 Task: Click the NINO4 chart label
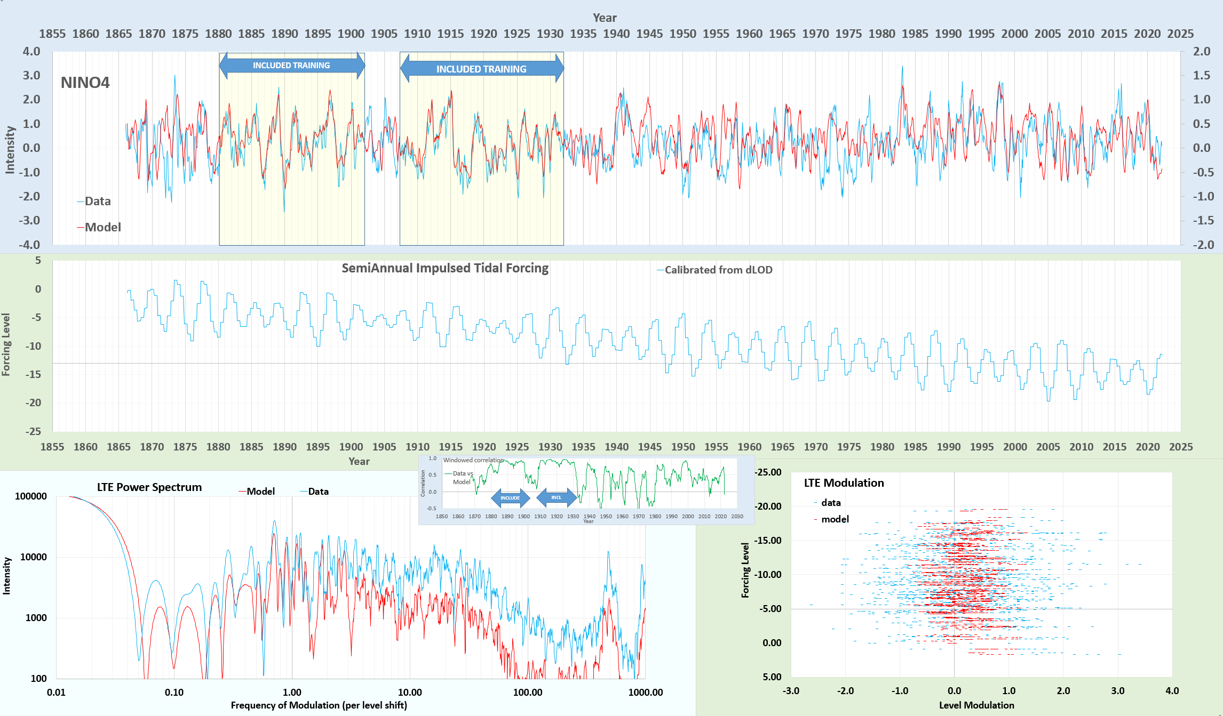[x=85, y=83]
